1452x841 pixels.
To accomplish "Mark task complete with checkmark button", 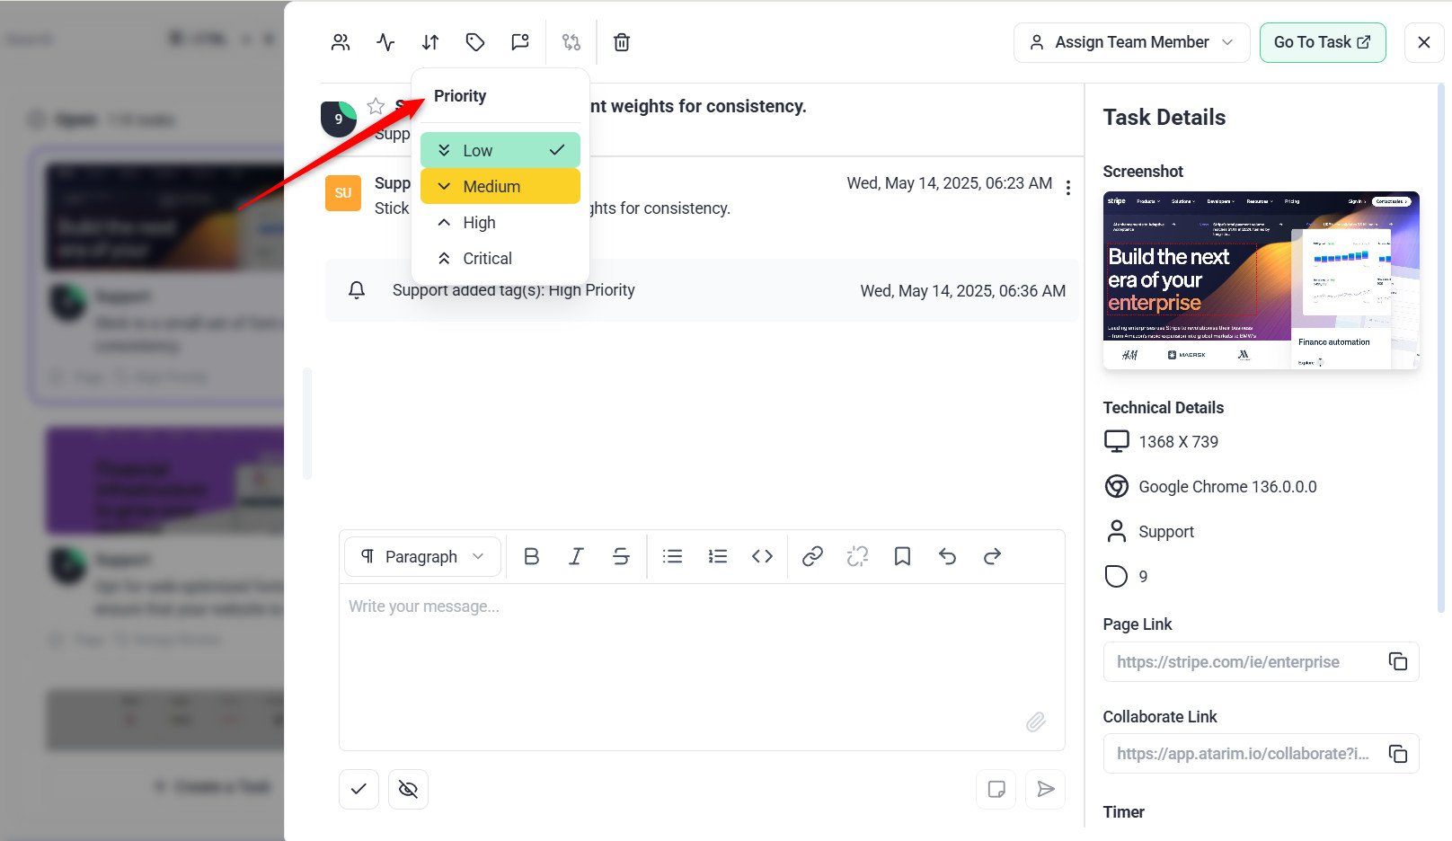I will pyautogui.click(x=359, y=789).
